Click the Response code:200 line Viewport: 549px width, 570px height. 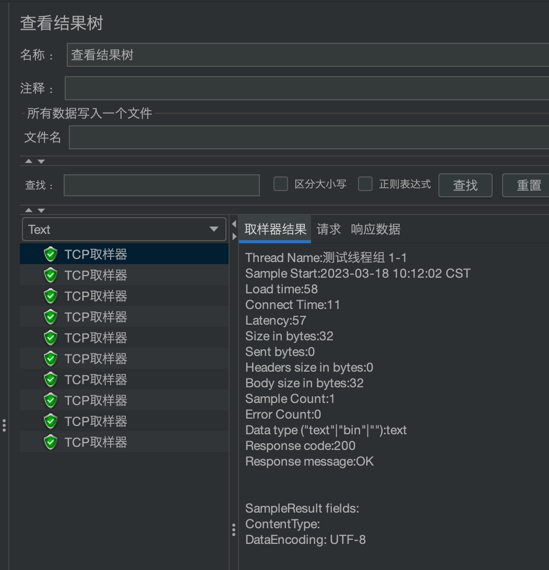point(300,445)
